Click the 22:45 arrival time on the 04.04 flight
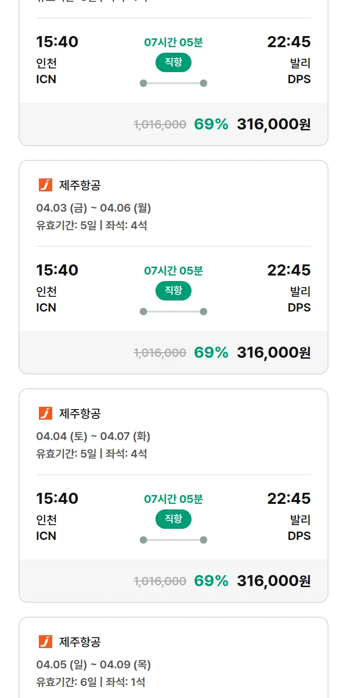Image resolution: width=347 pixels, height=698 pixels. point(289,498)
